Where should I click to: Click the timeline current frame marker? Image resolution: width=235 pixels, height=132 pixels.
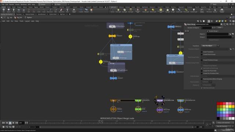101,122
